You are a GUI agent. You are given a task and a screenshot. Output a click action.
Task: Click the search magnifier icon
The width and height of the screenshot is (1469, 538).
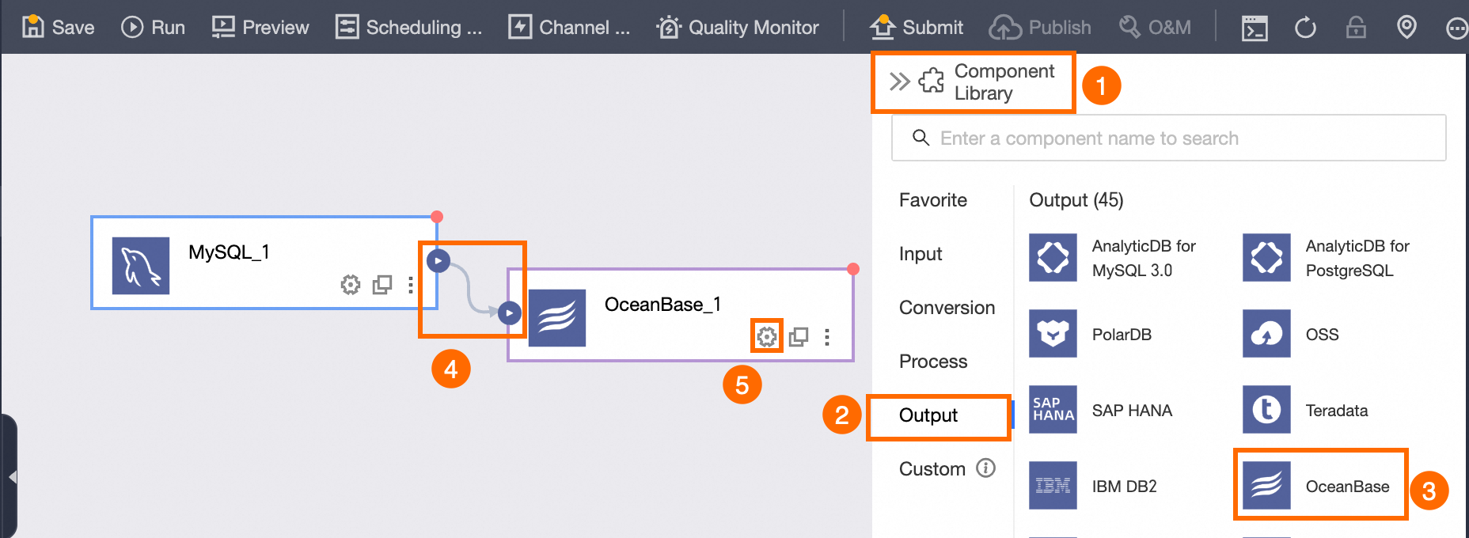920,138
